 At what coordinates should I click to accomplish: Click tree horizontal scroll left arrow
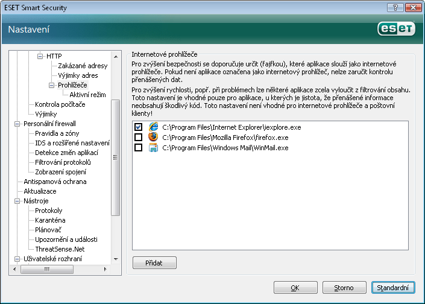14,269
